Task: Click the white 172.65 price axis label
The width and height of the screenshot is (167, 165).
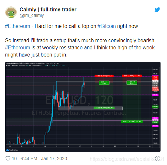Action: click(x=155, y=81)
